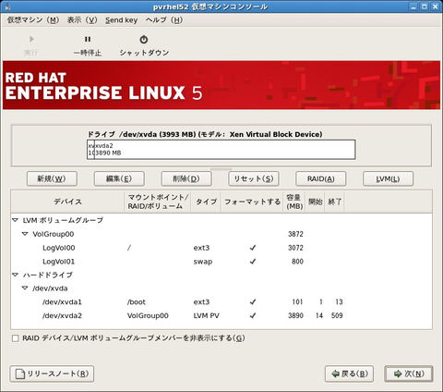Click the LVM(L) button

point(388,178)
